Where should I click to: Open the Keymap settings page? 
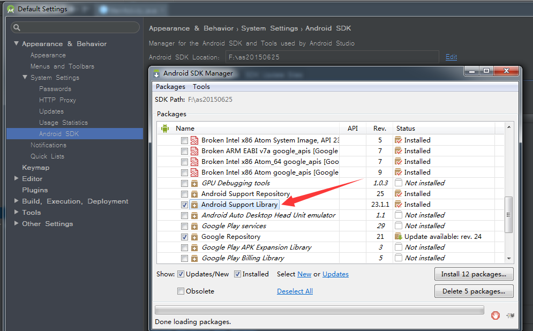pyautogui.click(x=36, y=168)
